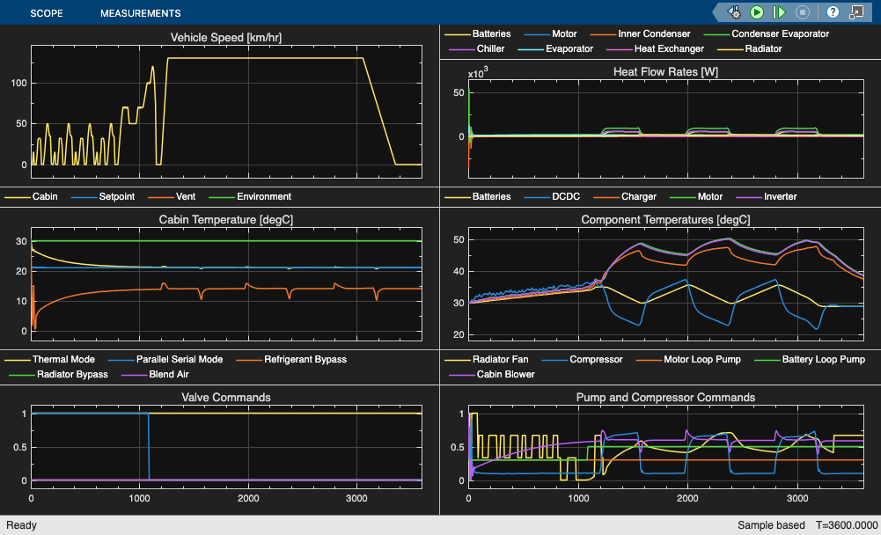Click the dock/restore scope window icon
Image resolution: width=881 pixels, height=535 pixels.
(856, 11)
